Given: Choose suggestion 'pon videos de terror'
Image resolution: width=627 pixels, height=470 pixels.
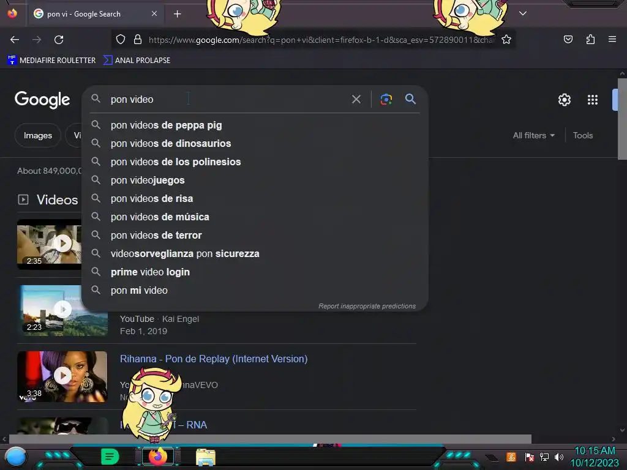Looking at the screenshot, I should click(x=255, y=236).
